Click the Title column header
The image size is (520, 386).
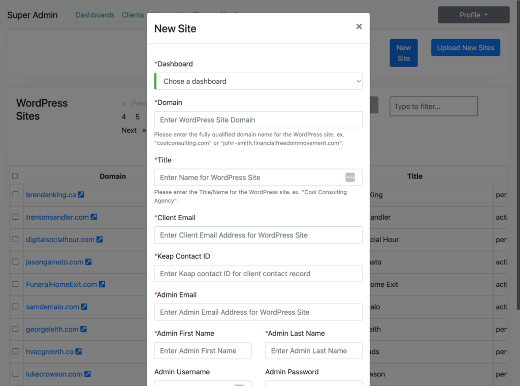tap(415, 176)
